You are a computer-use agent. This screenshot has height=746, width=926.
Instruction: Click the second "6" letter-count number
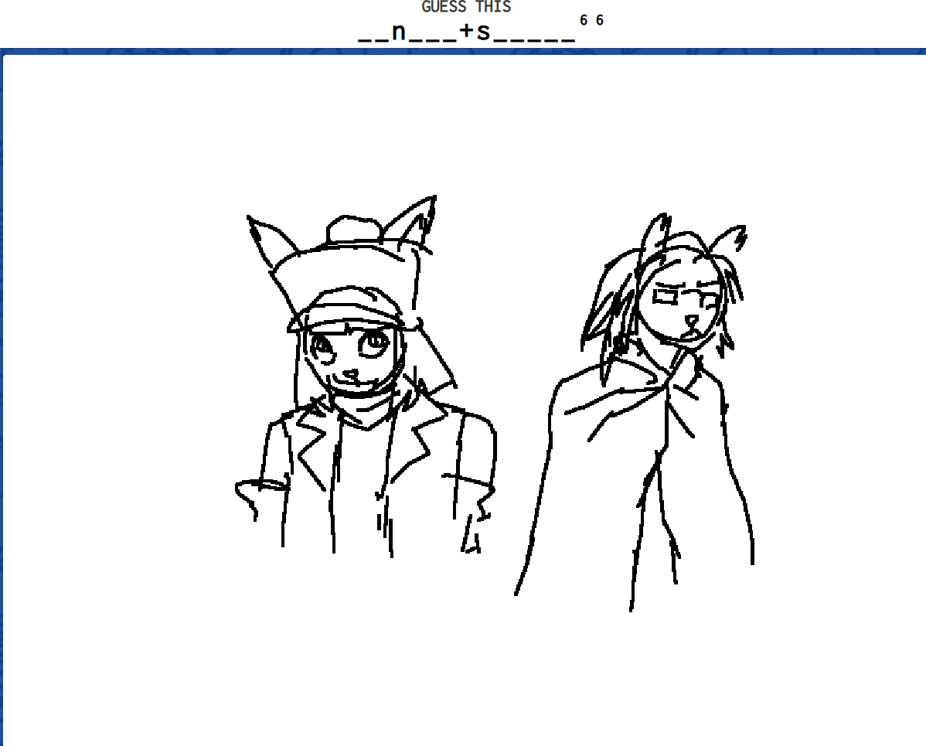click(600, 20)
